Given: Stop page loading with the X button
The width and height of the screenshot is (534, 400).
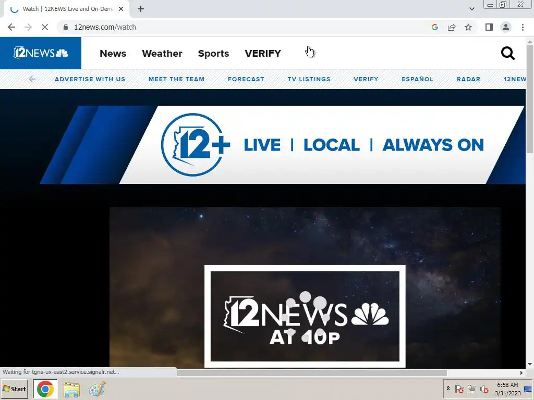Looking at the screenshot, I should [45, 27].
